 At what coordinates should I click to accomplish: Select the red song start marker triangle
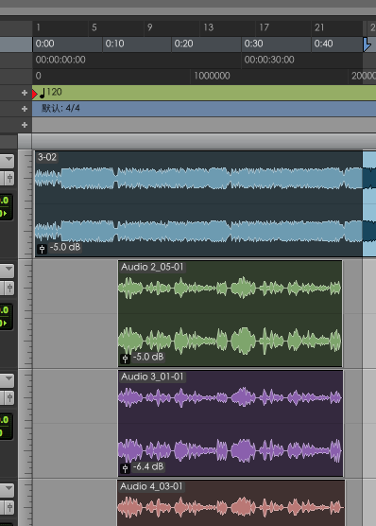(35, 94)
